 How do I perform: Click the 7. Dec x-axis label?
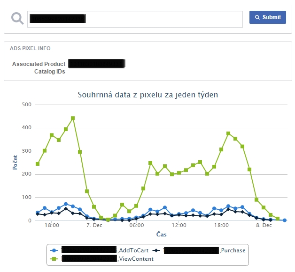(x=94, y=225)
